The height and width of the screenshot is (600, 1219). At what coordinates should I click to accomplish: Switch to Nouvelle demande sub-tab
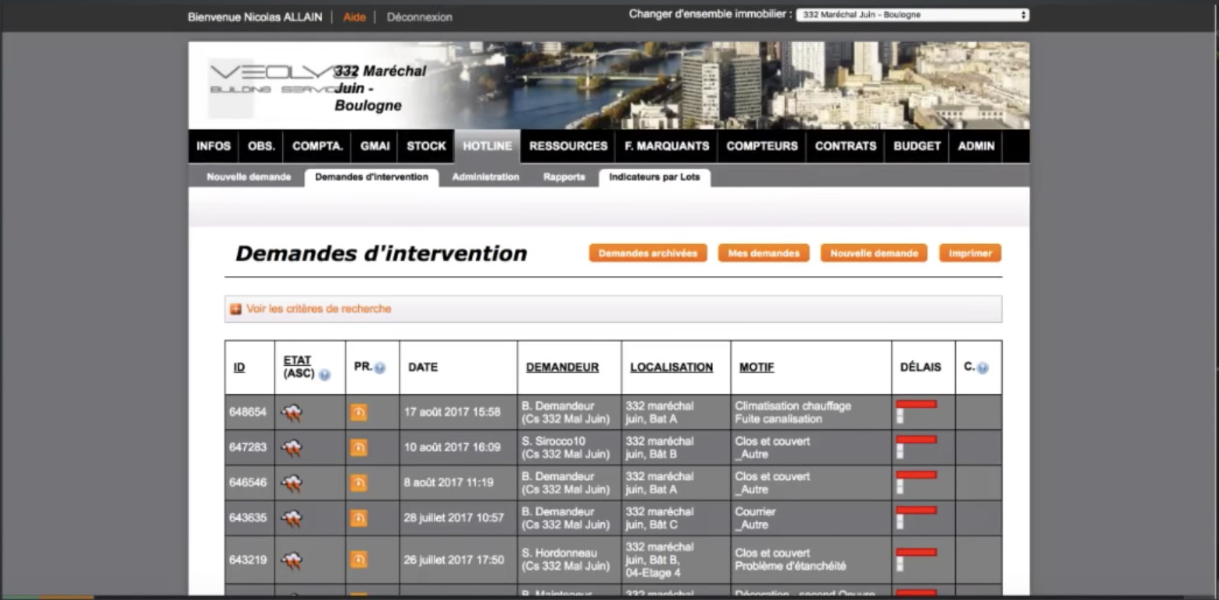pos(249,177)
